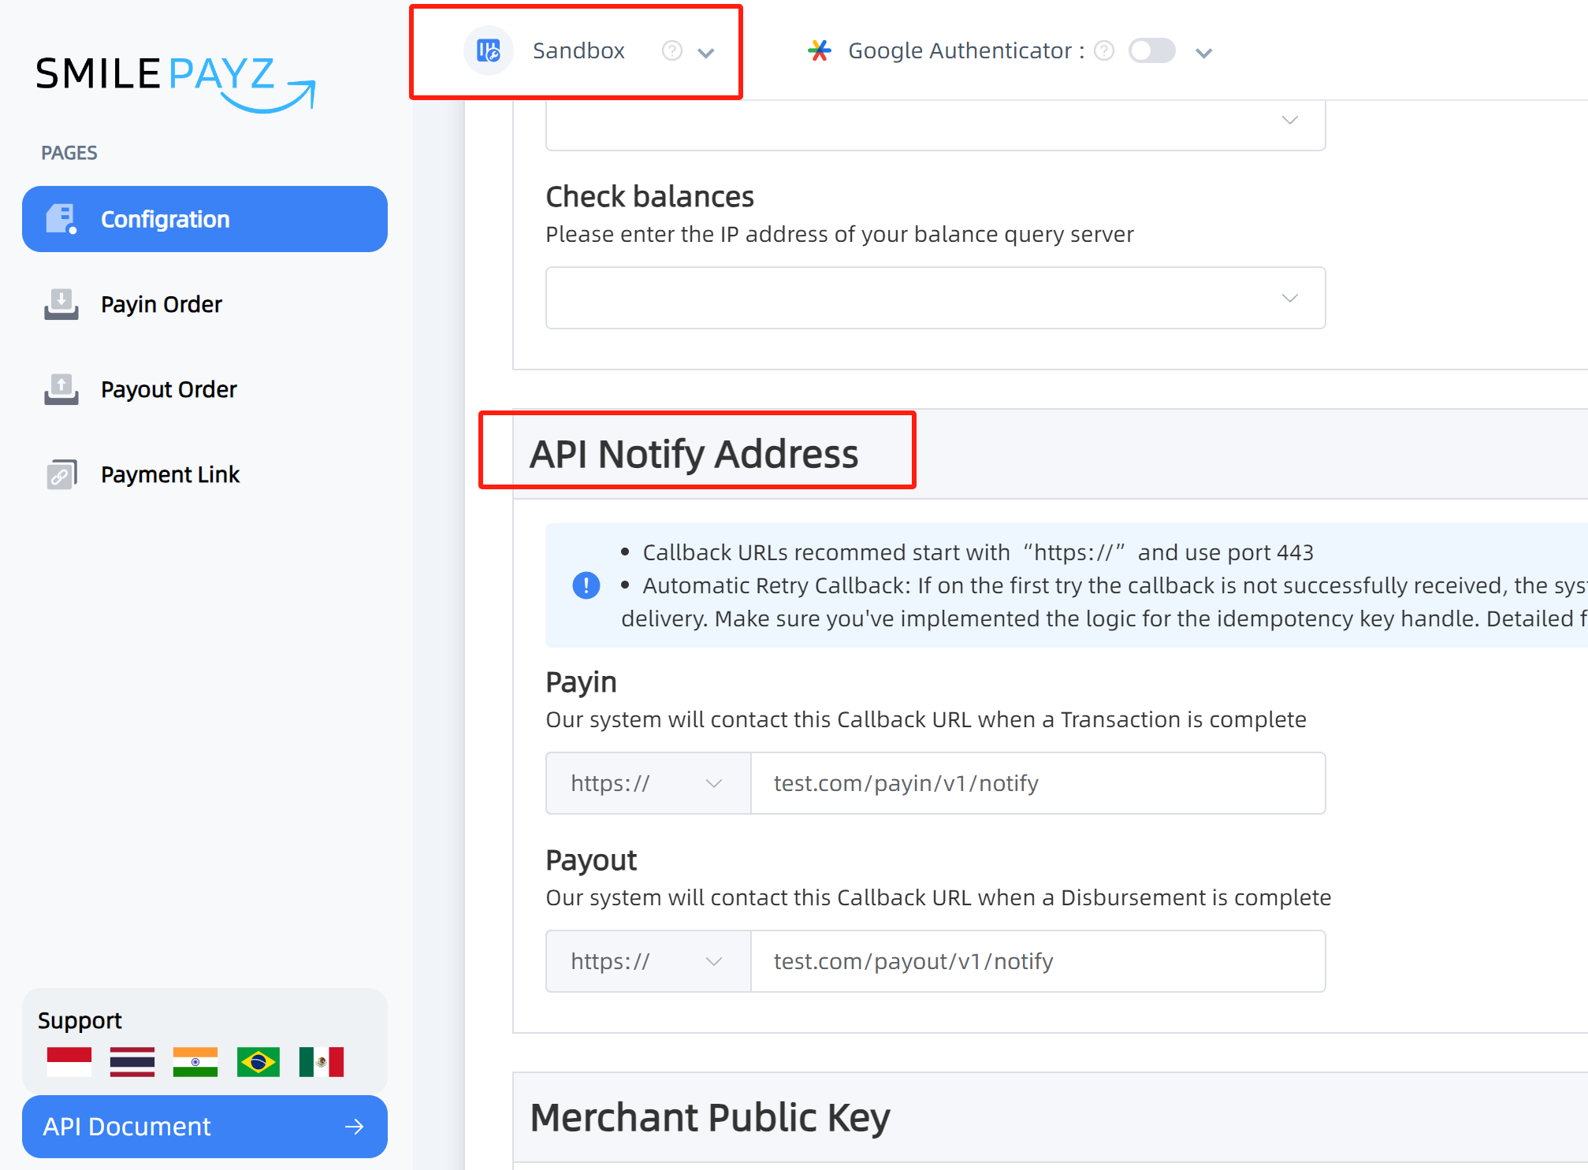Click the Payout callback URL input field
1588x1170 pixels.
click(x=1037, y=960)
